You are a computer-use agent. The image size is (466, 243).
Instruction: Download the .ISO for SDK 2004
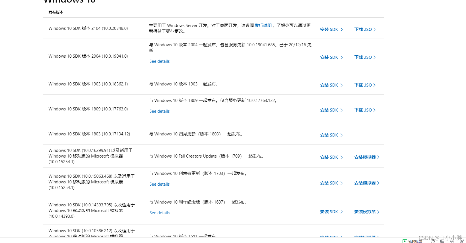click(x=365, y=57)
